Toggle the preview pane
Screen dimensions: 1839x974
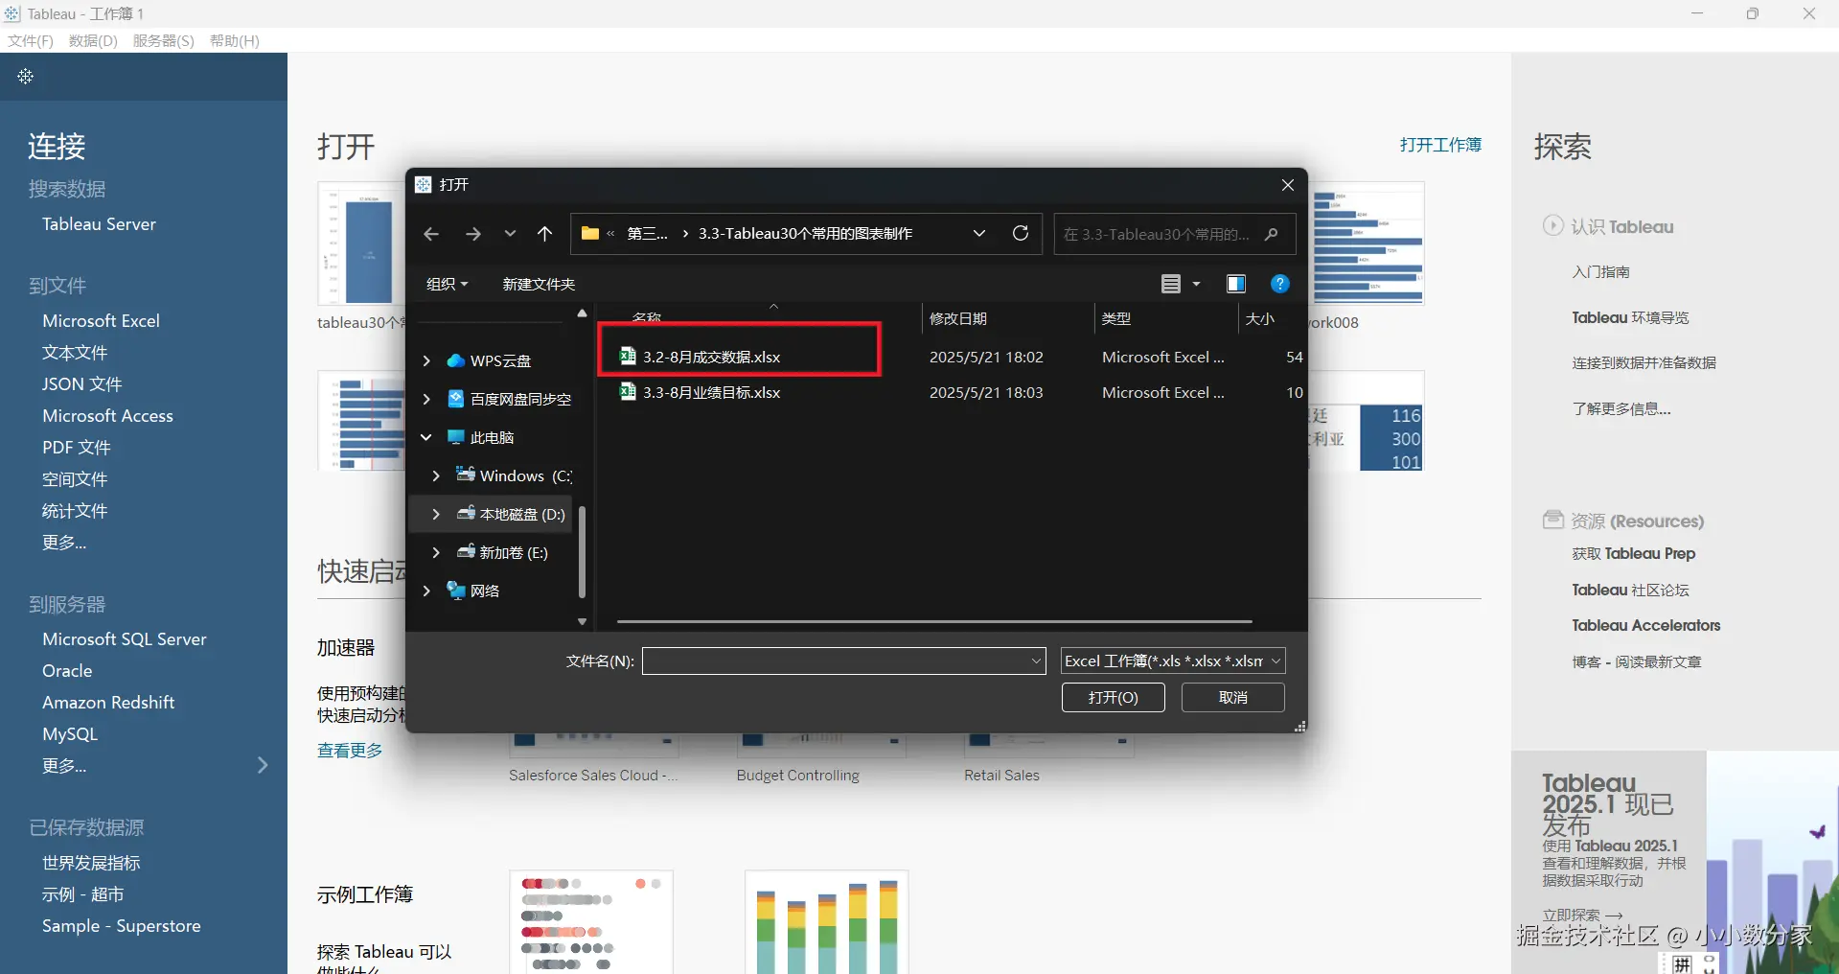coord(1236,284)
